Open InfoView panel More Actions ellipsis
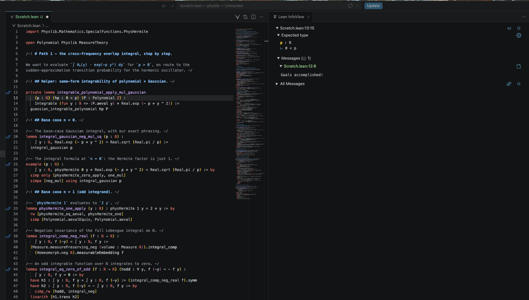Screen dimensions: 529x300 pos(524,17)
